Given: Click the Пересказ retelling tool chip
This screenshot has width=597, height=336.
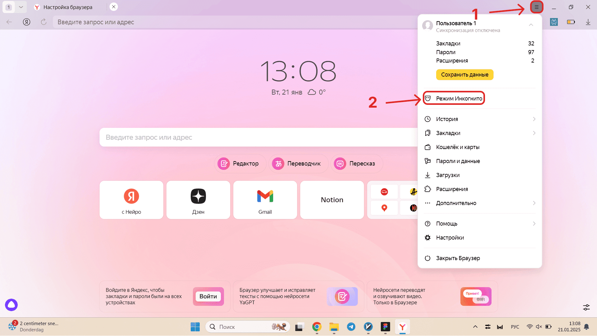Looking at the screenshot, I should [357, 164].
